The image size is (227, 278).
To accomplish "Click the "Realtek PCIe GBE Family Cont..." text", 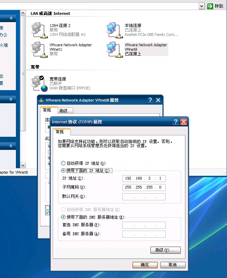I will pyautogui.click(x=151, y=35).
